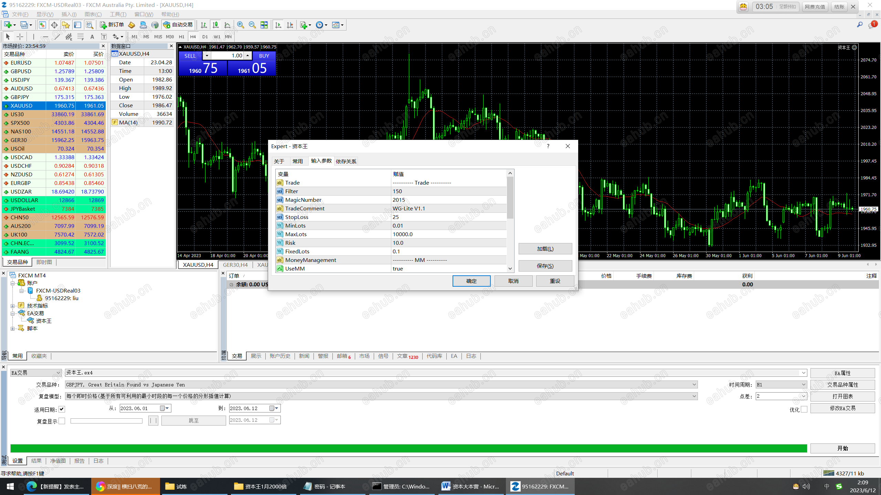Enable the 复盘显示 checkbox
The height and width of the screenshot is (495, 881).
tap(62, 421)
